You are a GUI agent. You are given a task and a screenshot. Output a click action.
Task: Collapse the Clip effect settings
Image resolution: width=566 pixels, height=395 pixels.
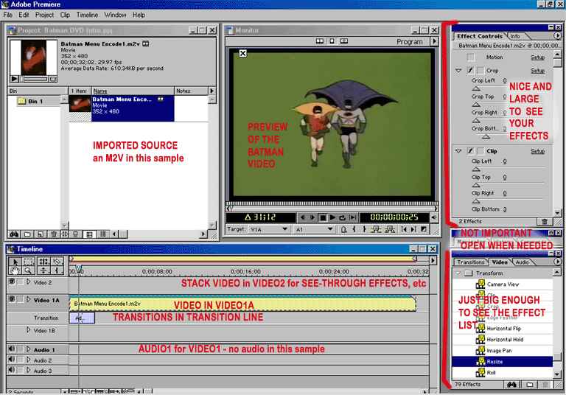[x=458, y=151]
